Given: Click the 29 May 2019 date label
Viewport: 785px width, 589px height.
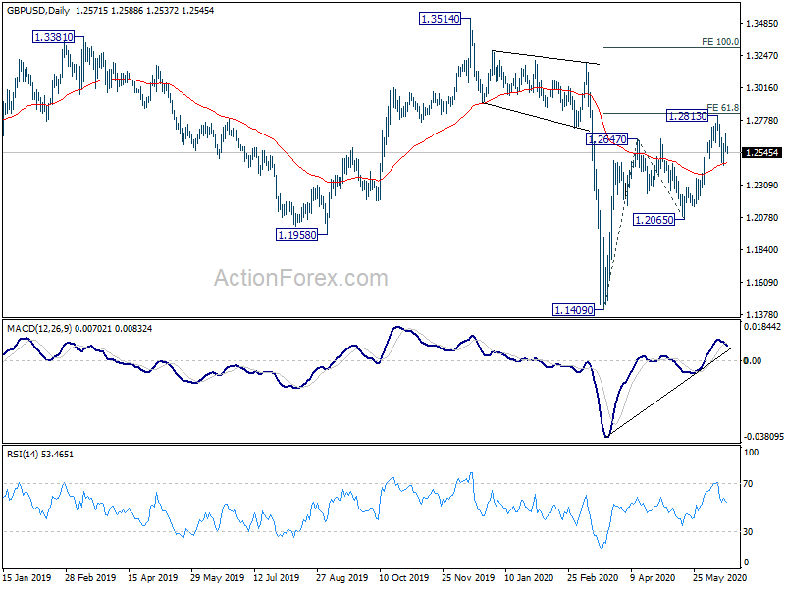Looking at the screenshot, I should pos(217,578).
